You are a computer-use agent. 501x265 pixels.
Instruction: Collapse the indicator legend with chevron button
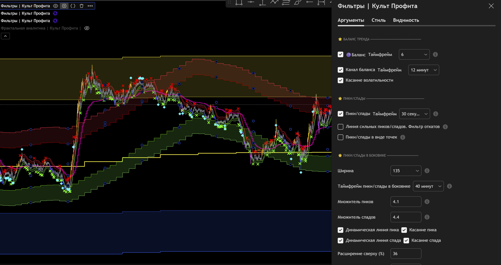click(x=5, y=36)
